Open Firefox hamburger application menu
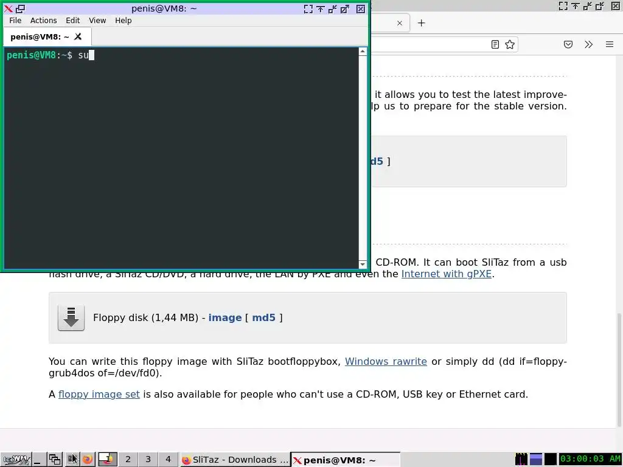The image size is (623, 467). (610, 44)
